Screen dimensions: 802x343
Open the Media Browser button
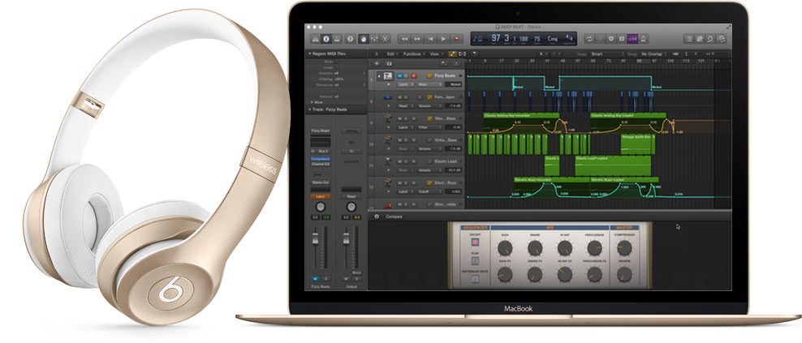point(721,39)
